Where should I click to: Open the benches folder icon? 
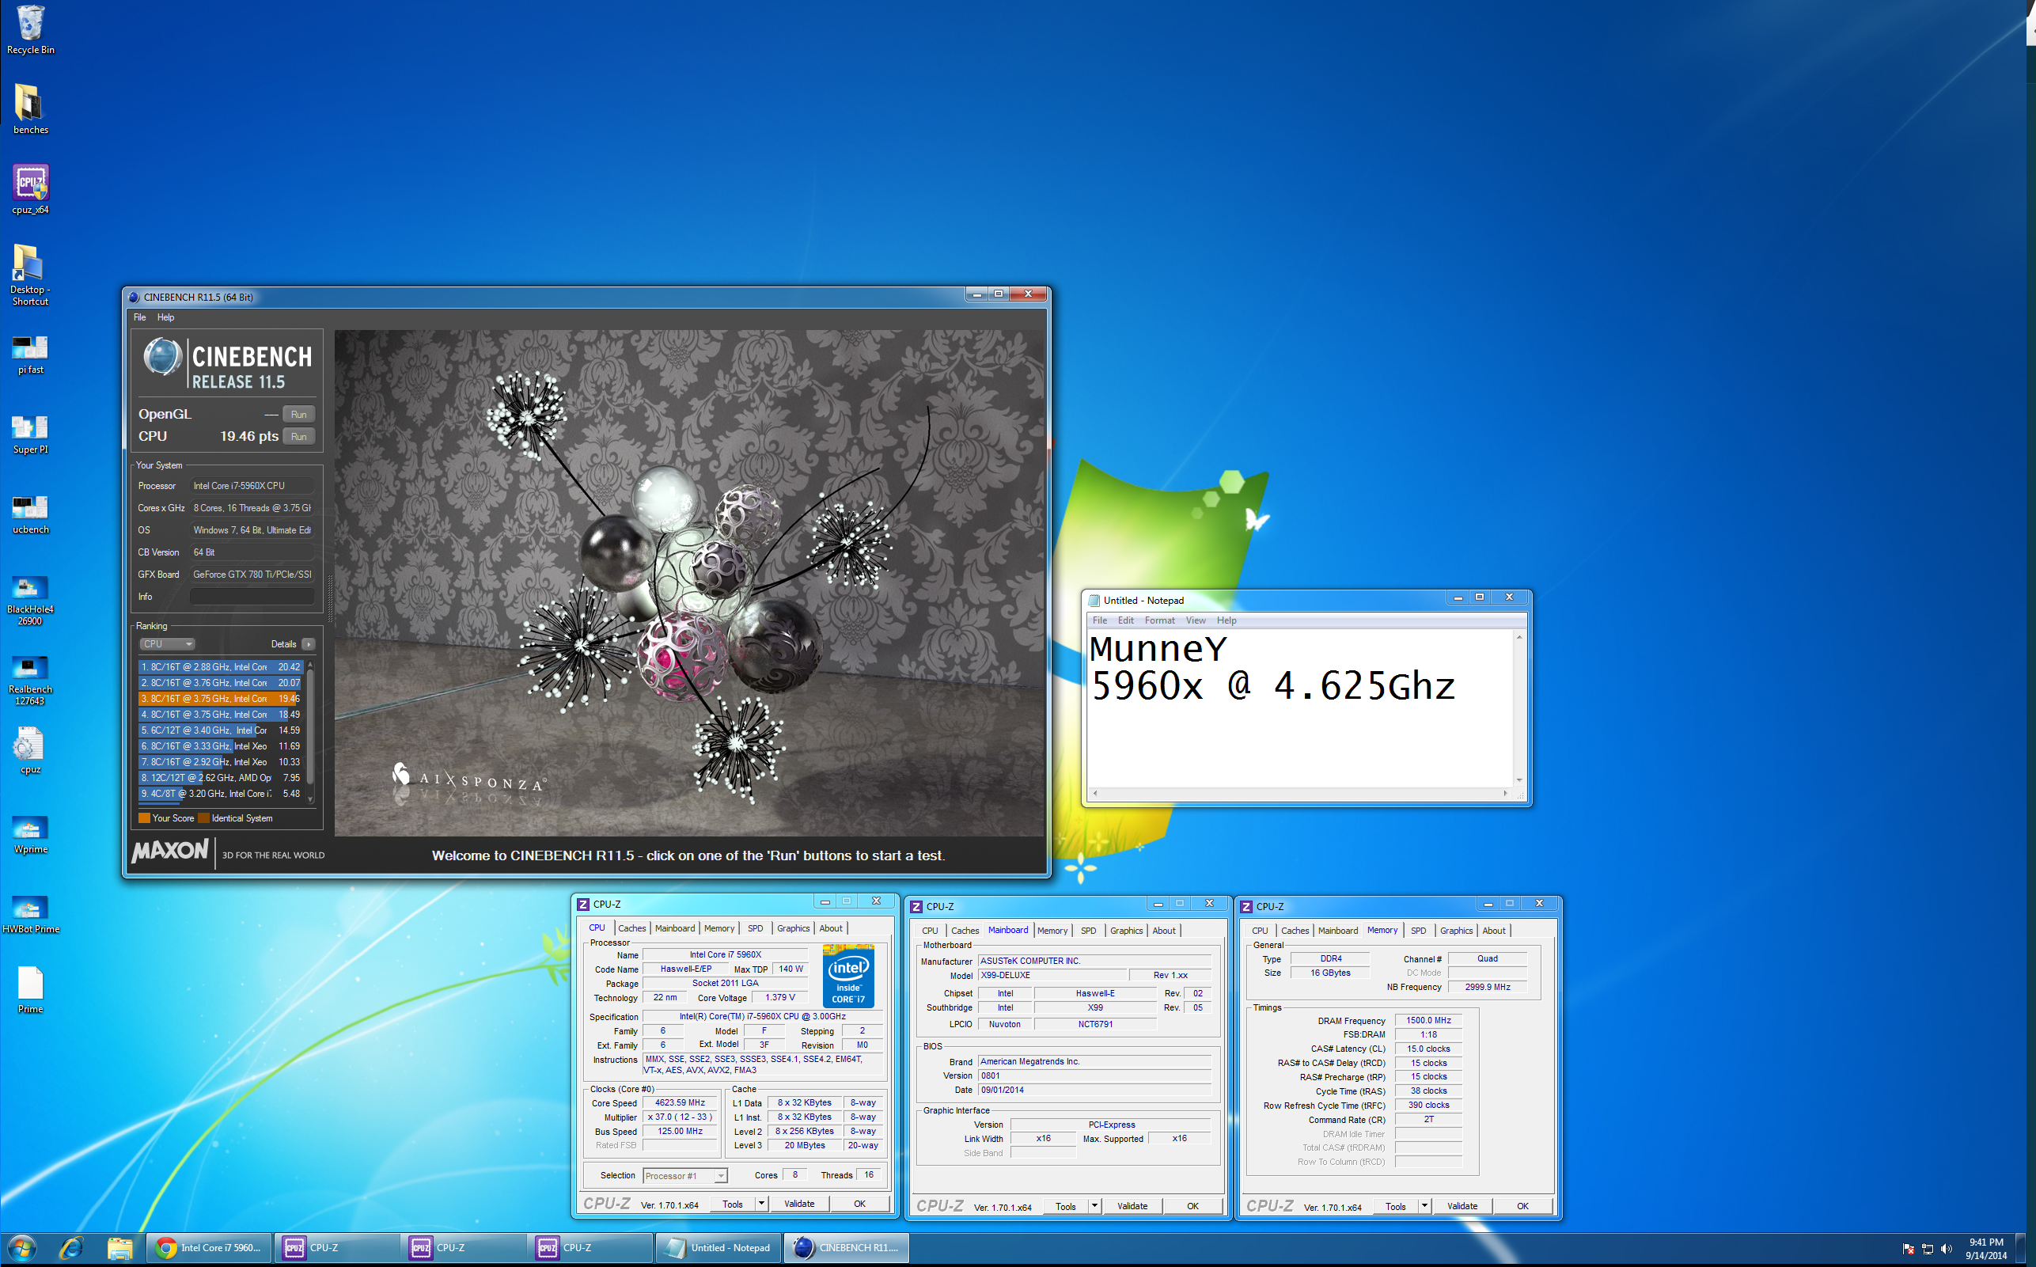(x=30, y=109)
